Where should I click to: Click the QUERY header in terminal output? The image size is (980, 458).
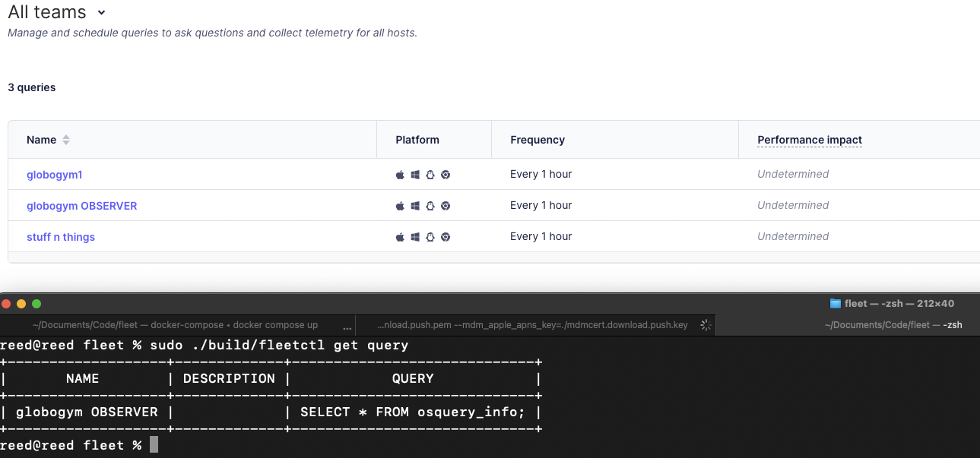[x=413, y=379]
